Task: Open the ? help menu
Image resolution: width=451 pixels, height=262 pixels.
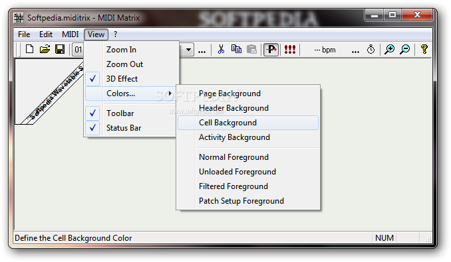Action: [x=115, y=34]
